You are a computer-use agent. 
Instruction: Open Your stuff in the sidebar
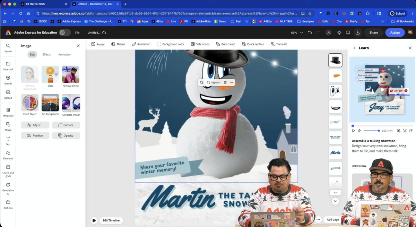pyautogui.click(x=8, y=66)
